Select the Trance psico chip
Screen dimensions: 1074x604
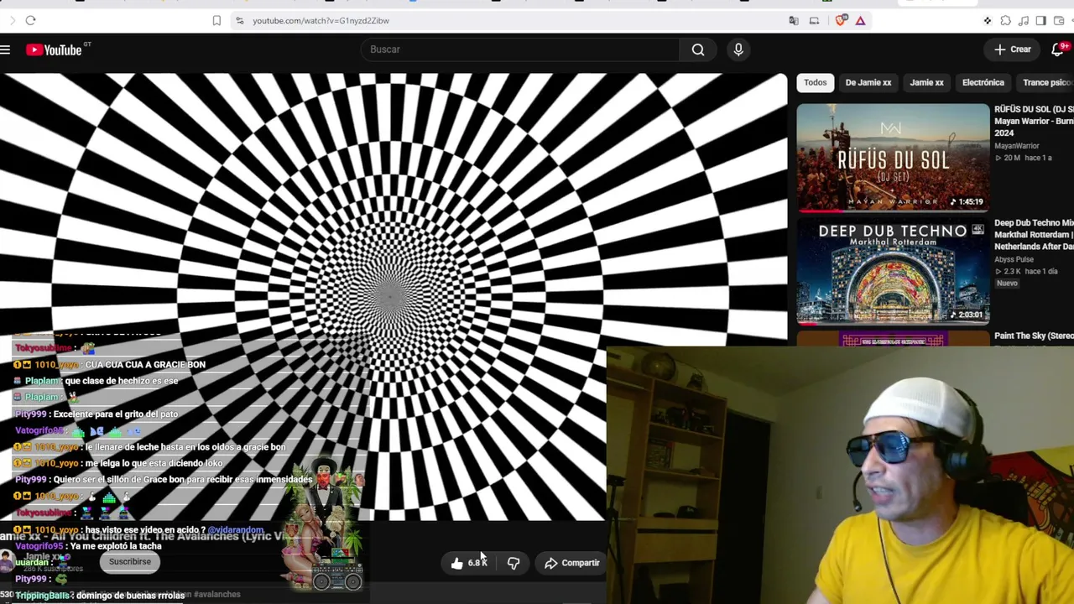coord(1047,82)
